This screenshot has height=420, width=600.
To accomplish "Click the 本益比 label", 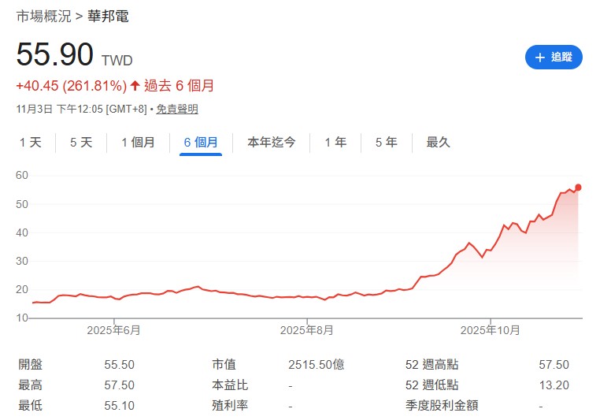I will [230, 385].
